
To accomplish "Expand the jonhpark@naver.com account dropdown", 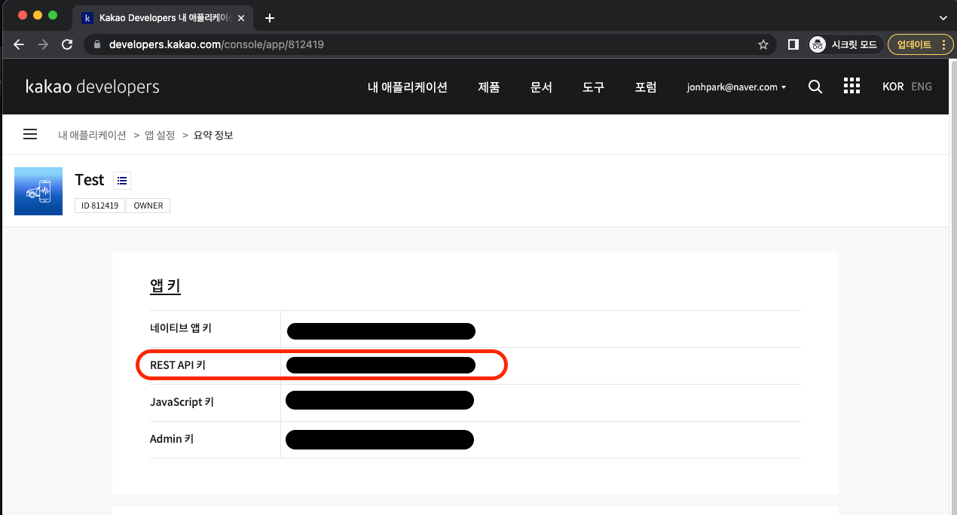I will [x=736, y=87].
